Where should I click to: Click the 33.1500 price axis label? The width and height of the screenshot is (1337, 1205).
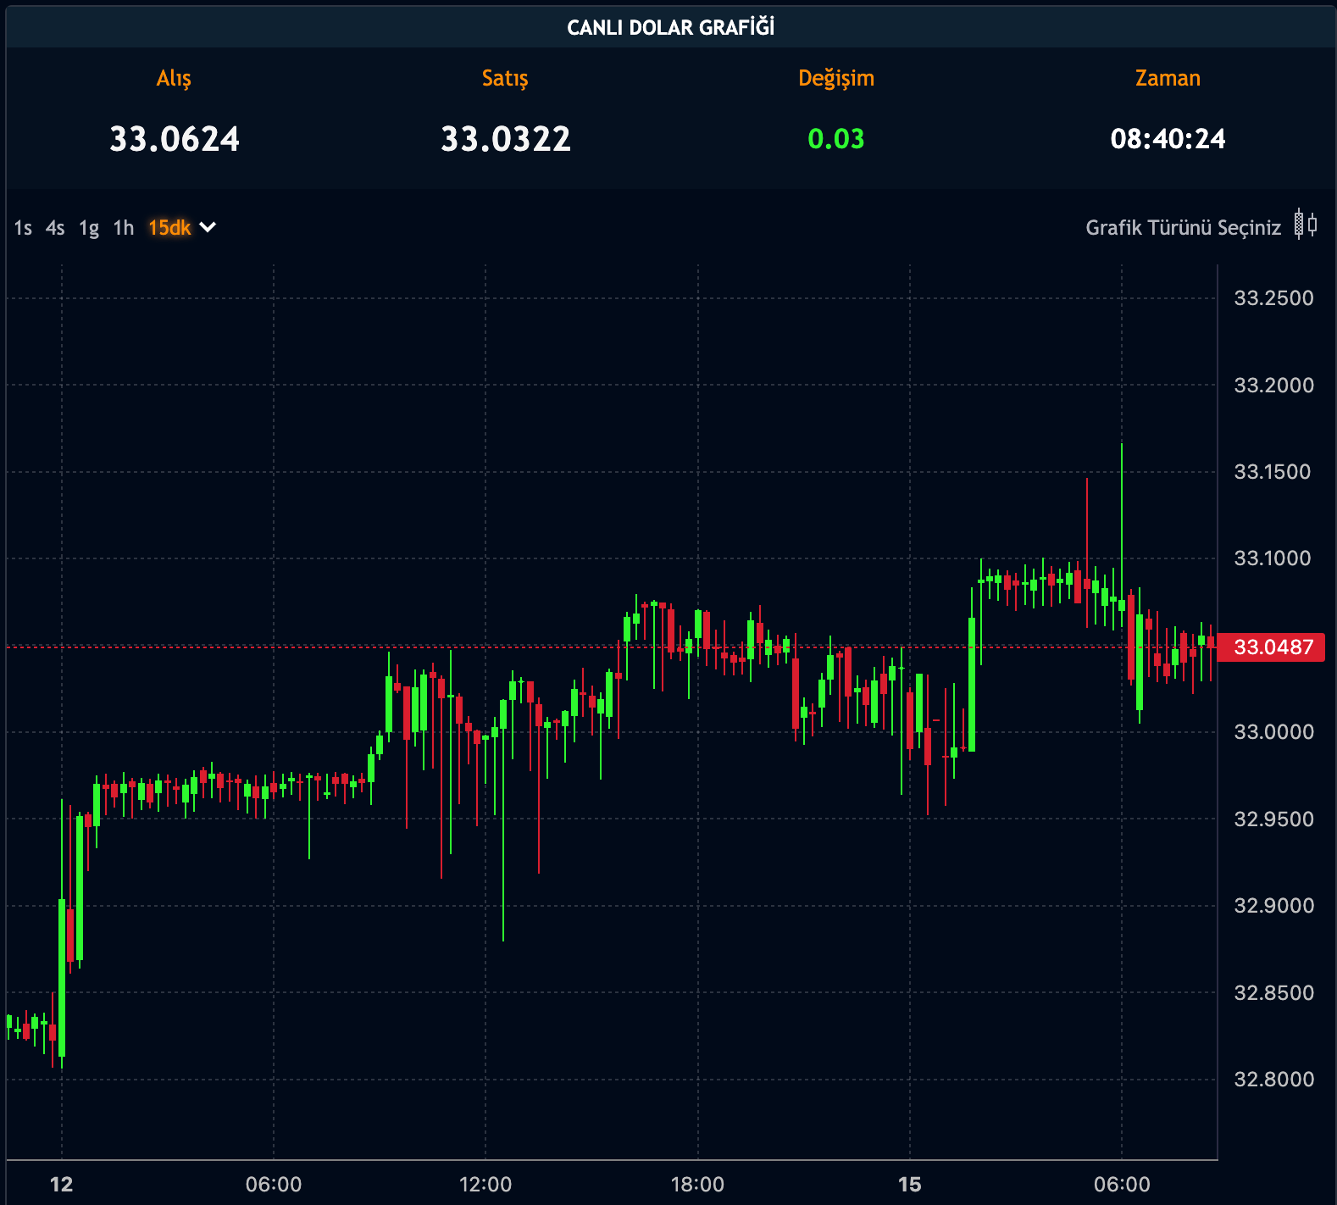(1272, 472)
